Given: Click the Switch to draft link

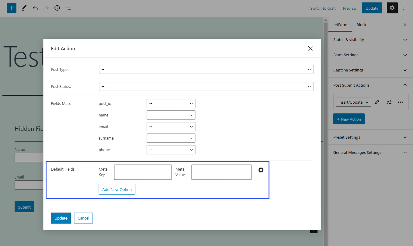Looking at the screenshot, I should (323, 8).
